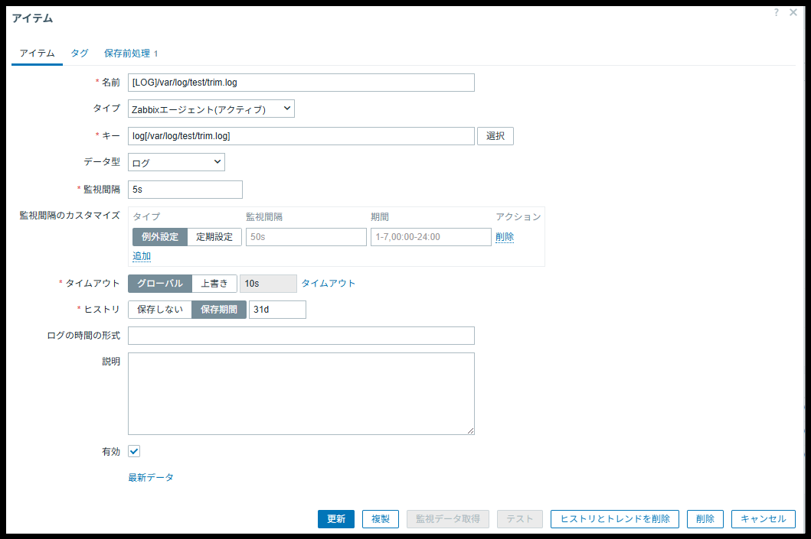The image size is (811, 539).
Task: Close the アイテム dialog with X
Action: point(793,13)
